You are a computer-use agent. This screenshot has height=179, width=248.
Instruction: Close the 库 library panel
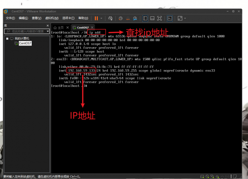click(48, 26)
